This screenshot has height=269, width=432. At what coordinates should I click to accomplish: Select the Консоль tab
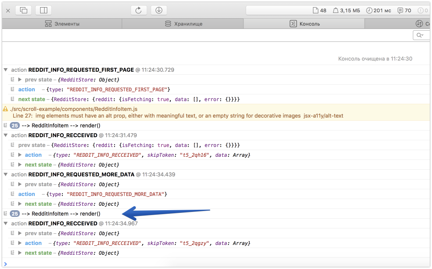(304, 24)
